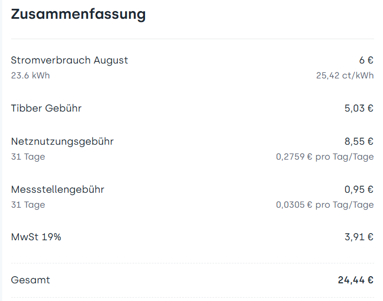383x301 pixels.
Task: Select the 3,91 € VAT amount
Action: coord(359,237)
